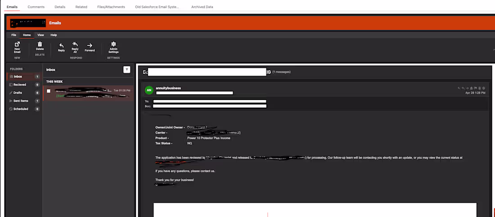Viewport: 495px width, 217px height.
Task: Click the Emails title in orange bar
Action: 55,23
